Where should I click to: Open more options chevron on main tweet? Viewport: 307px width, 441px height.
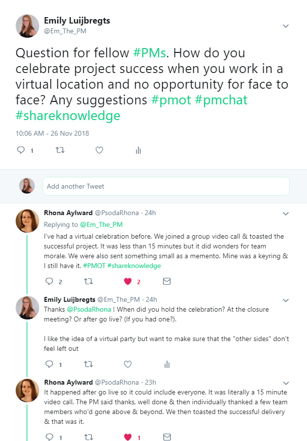click(x=286, y=26)
